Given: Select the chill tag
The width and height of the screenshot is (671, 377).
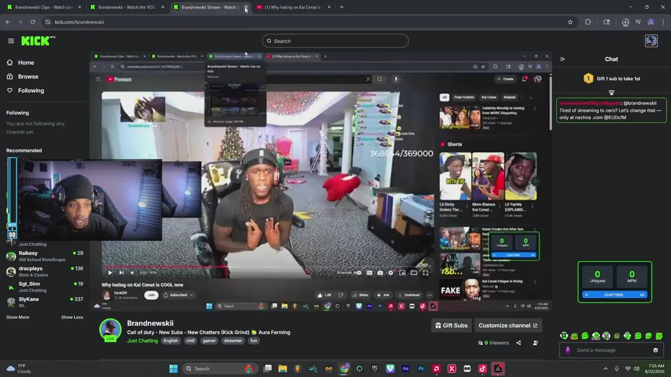Looking at the screenshot, I should point(190,341).
